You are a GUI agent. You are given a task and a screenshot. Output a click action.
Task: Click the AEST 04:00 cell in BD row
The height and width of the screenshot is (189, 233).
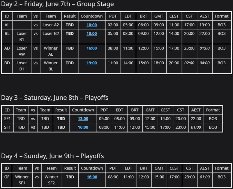pyautogui.click(x=204, y=66)
